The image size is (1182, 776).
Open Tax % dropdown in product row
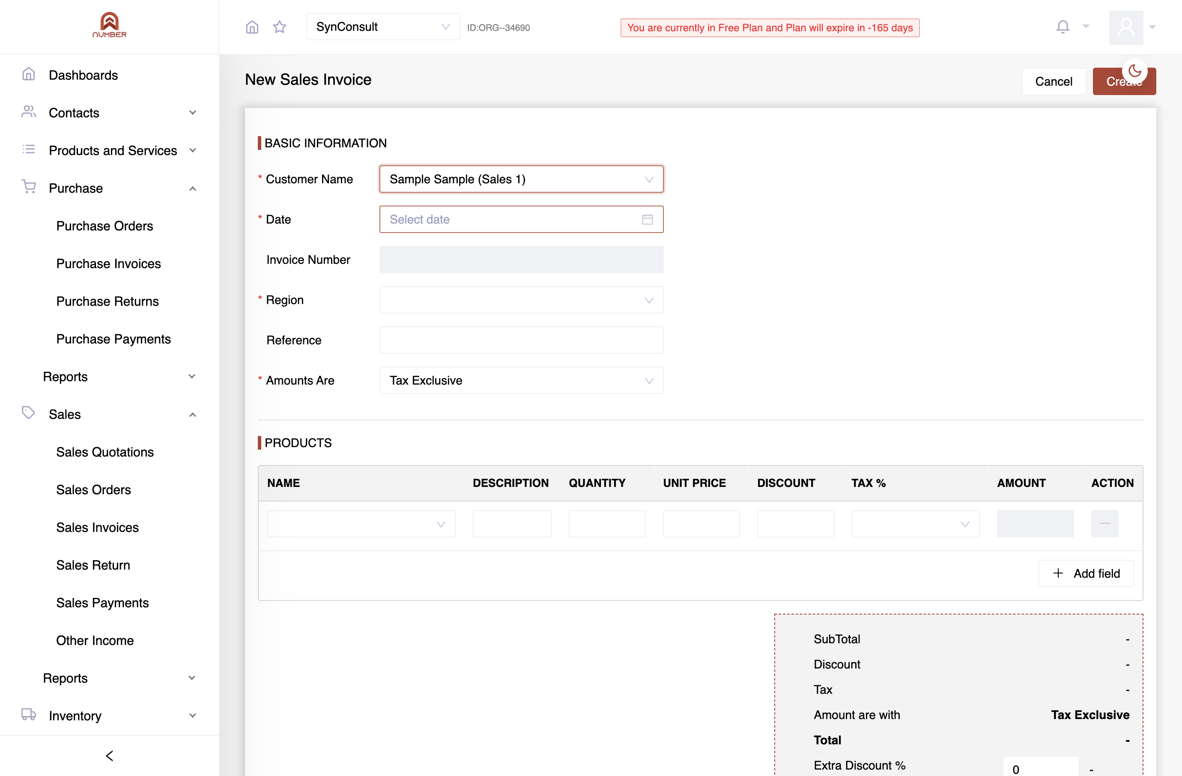pos(915,524)
